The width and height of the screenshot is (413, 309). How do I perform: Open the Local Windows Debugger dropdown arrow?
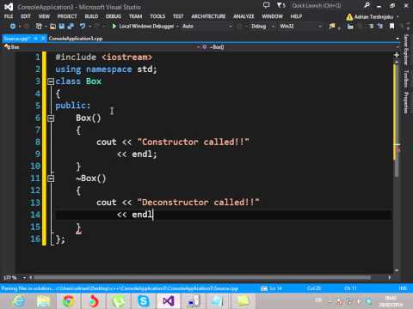point(177,27)
